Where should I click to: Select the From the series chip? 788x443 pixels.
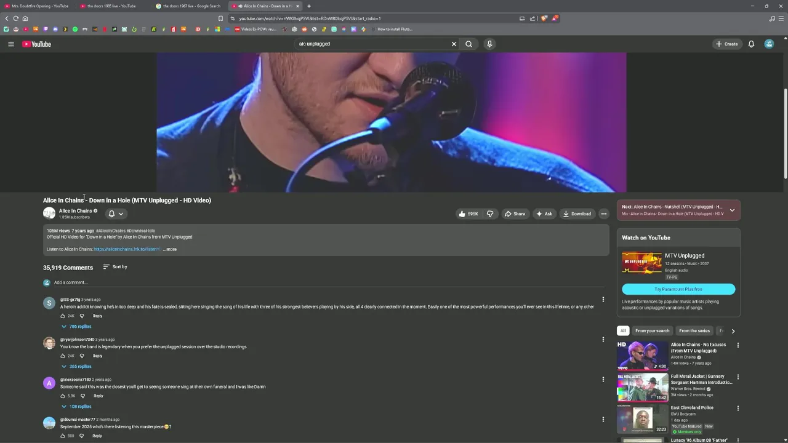[x=694, y=331]
